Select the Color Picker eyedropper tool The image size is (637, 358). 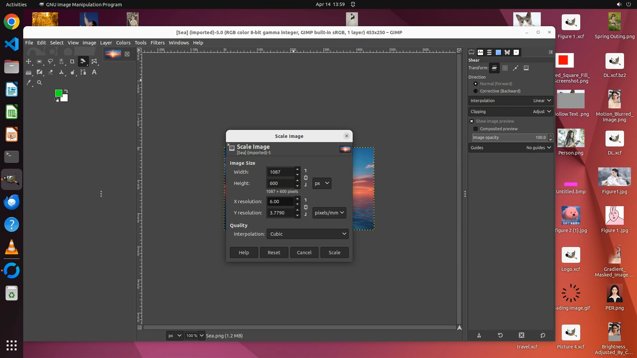click(29, 83)
